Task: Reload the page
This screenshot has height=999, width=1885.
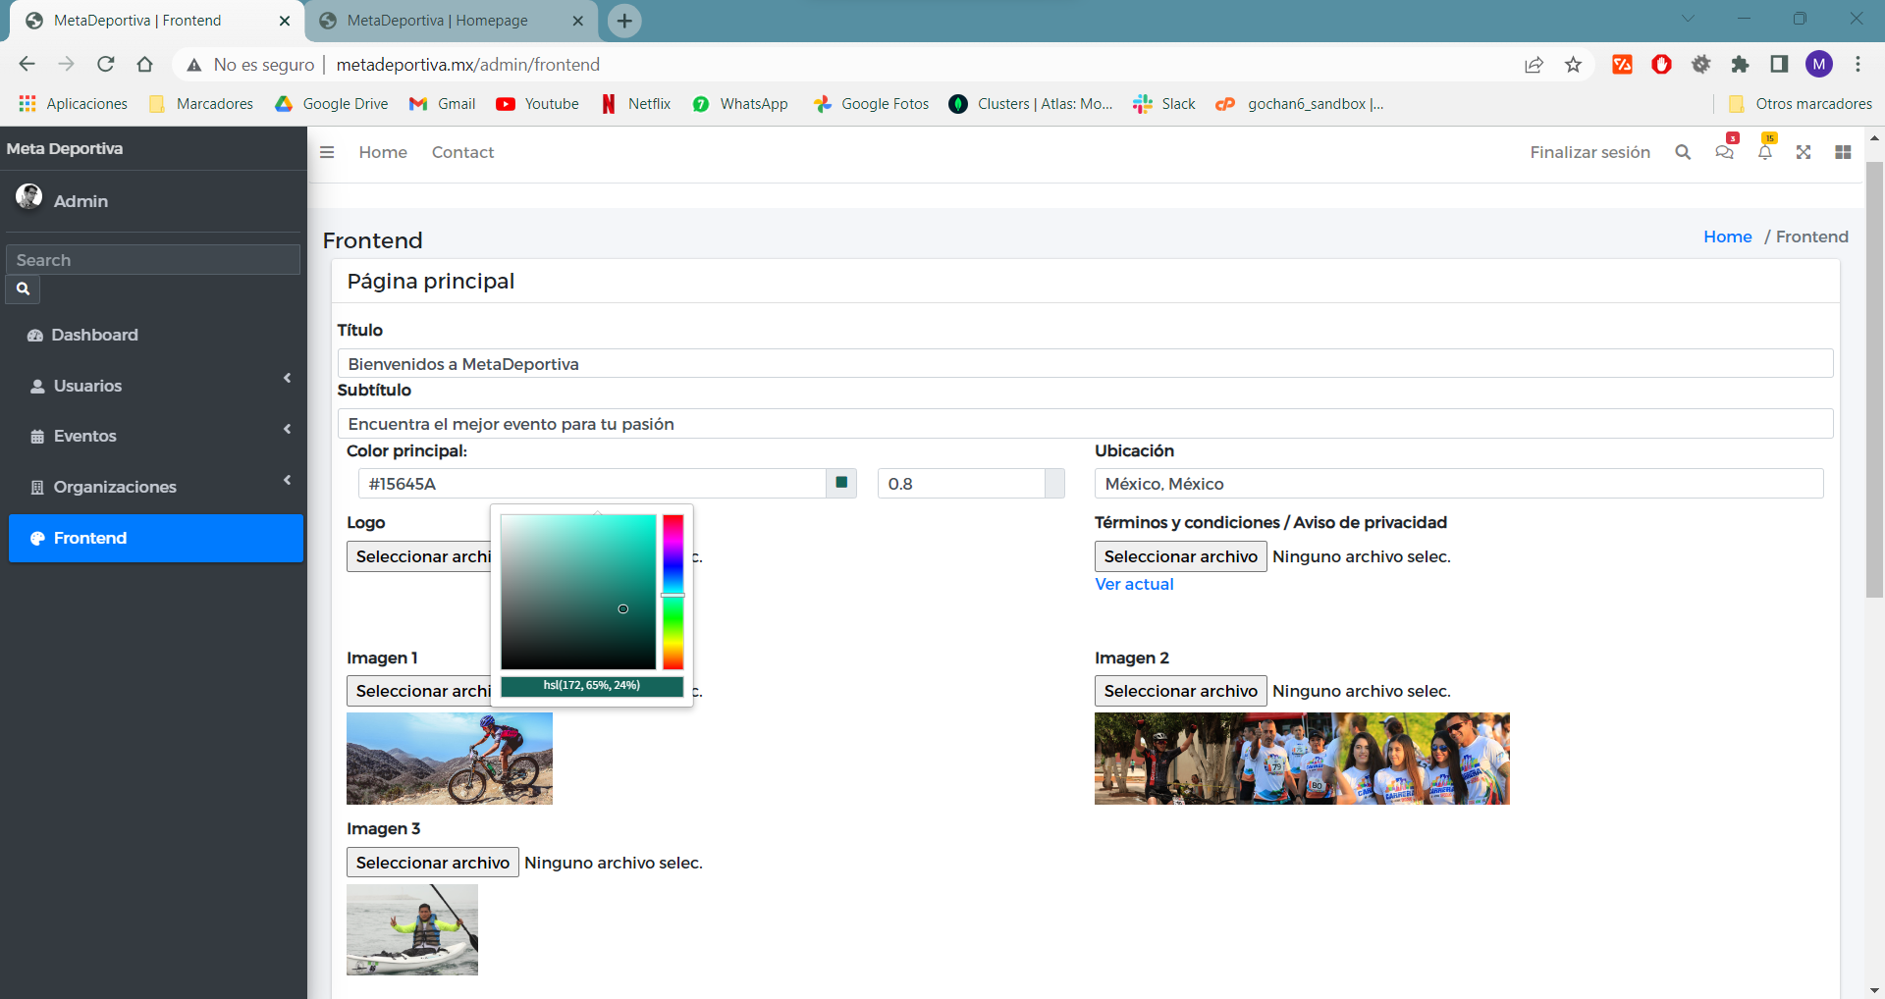Action: tap(105, 65)
